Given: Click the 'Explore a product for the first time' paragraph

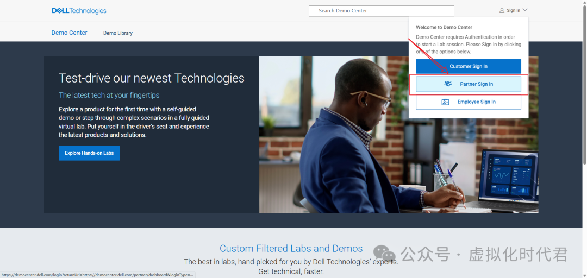Looking at the screenshot, I should point(134,122).
